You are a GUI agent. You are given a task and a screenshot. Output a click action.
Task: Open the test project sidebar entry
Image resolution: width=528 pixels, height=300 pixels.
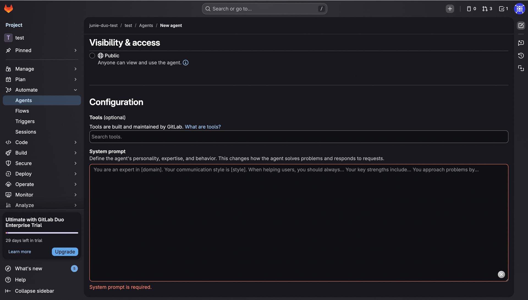(x=42, y=38)
